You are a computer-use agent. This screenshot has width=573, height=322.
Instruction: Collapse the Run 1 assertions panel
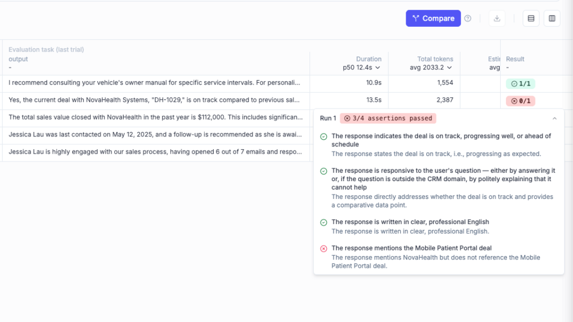[555, 119]
